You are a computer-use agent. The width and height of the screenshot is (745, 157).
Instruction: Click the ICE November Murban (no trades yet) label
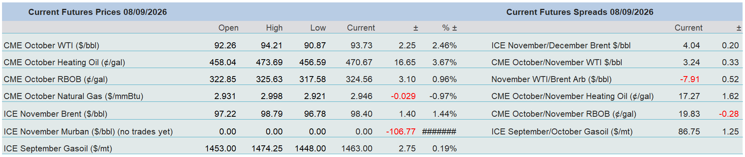(88, 132)
